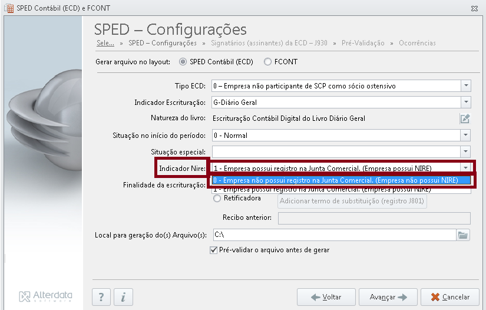
Task: Open 'SPED – Configurações' breadcrumb step
Action: 163,43
